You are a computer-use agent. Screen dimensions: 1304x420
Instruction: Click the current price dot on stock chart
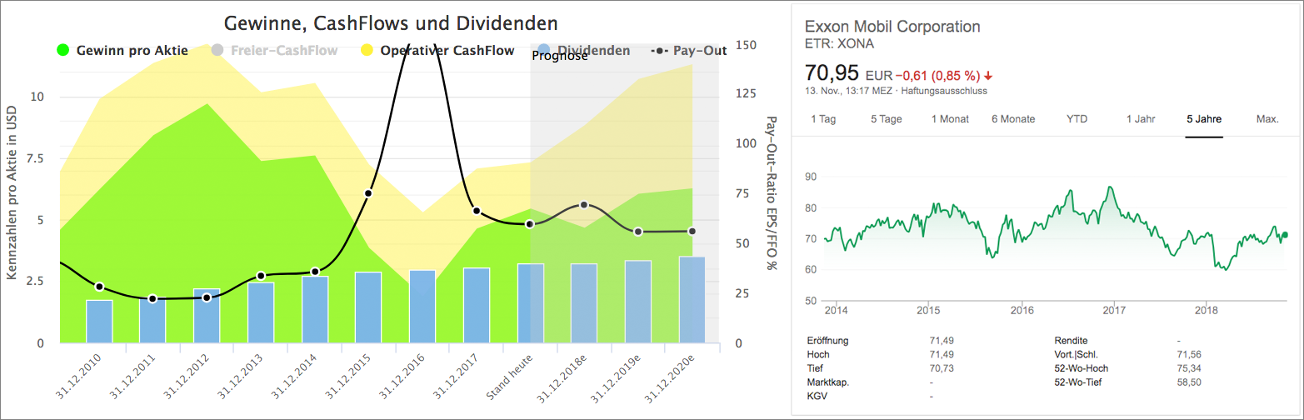tap(1286, 235)
